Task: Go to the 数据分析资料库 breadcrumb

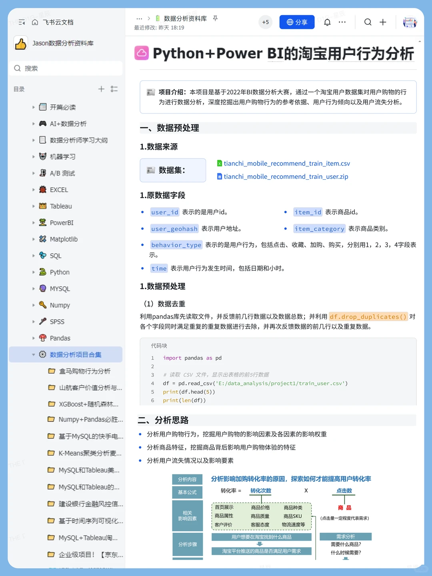Action: (185, 19)
